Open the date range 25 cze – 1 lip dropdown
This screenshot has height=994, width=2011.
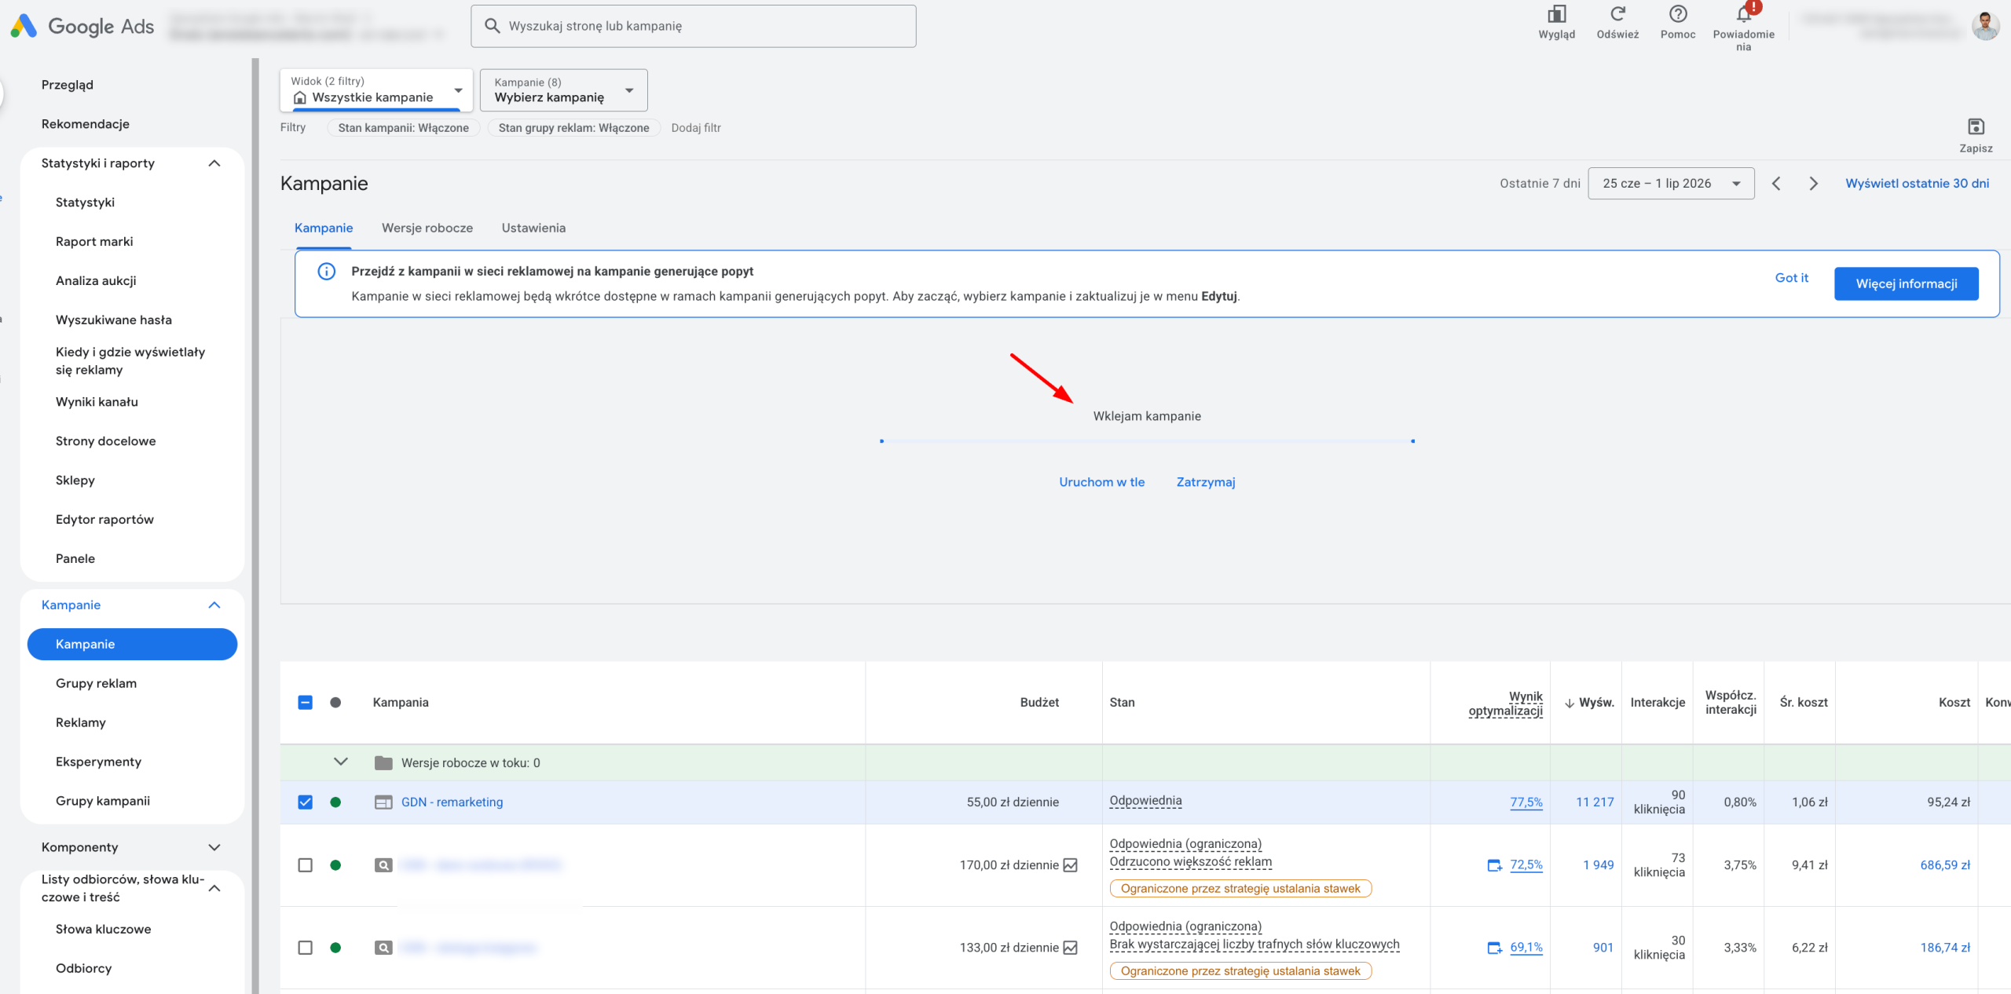point(1671,184)
